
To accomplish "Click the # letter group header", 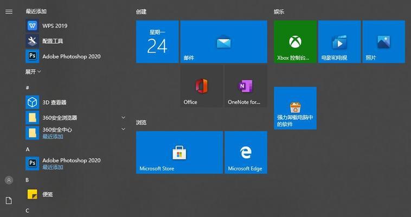I will pos(27,88).
